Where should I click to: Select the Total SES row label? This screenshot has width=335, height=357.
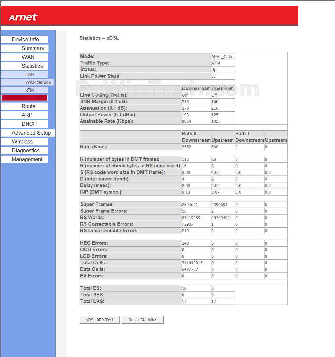coord(92,295)
